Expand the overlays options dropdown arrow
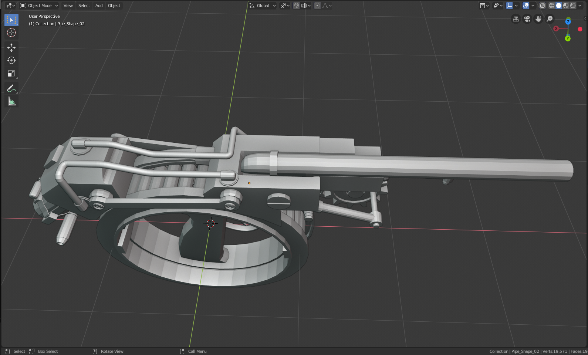 coord(533,6)
